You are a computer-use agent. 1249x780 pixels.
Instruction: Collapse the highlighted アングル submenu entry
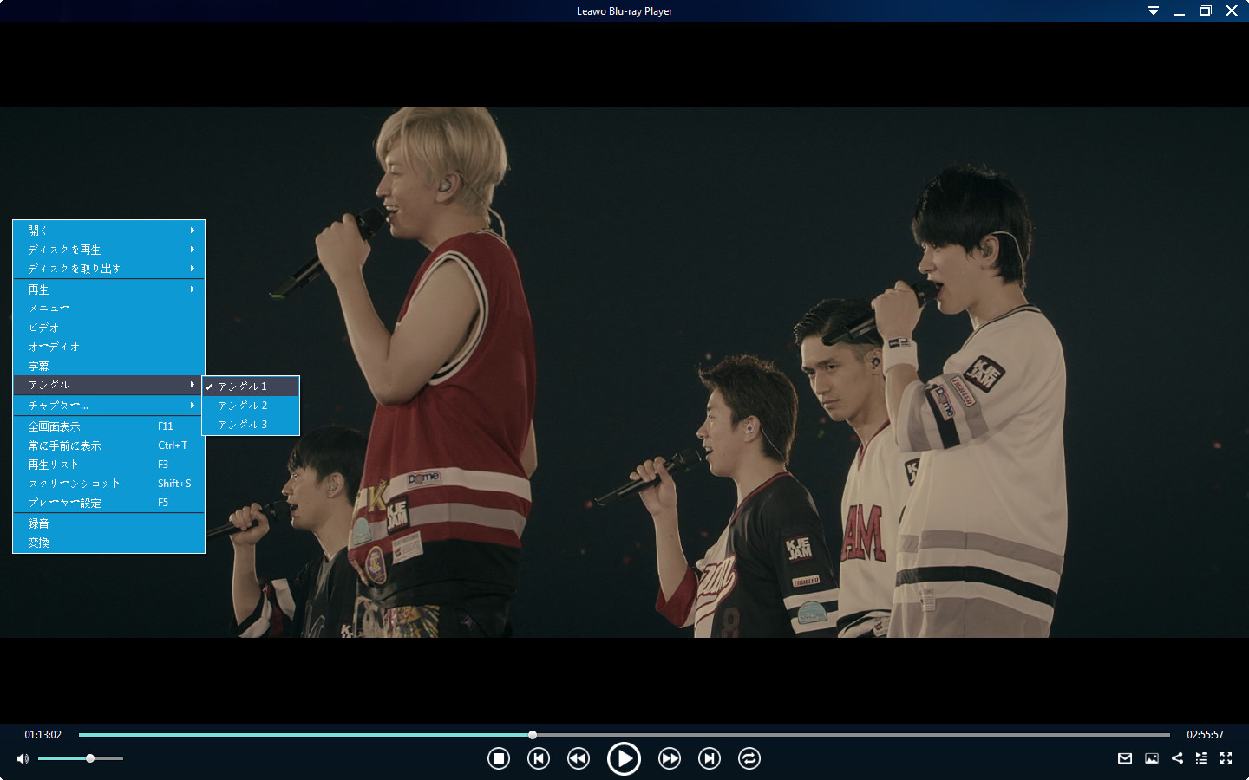(108, 385)
